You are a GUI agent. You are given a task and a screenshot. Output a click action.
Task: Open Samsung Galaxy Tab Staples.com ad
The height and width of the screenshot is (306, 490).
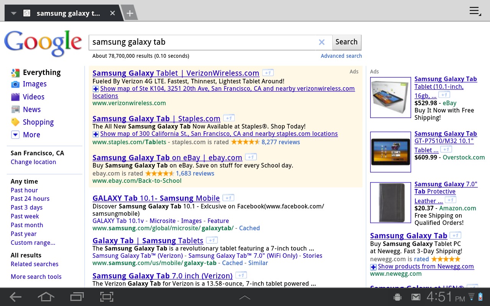point(156,119)
